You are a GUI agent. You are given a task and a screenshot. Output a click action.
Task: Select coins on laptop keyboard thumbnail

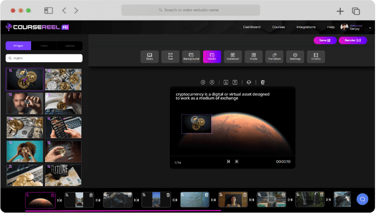(x=25, y=175)
